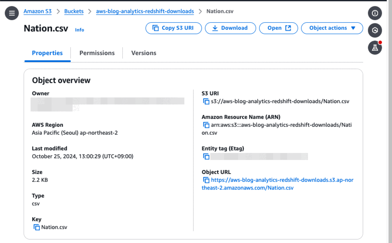Click the type value csv
The width and height of the screenshot is (392, 243).
pyautogui.click(x=36, y=204)
